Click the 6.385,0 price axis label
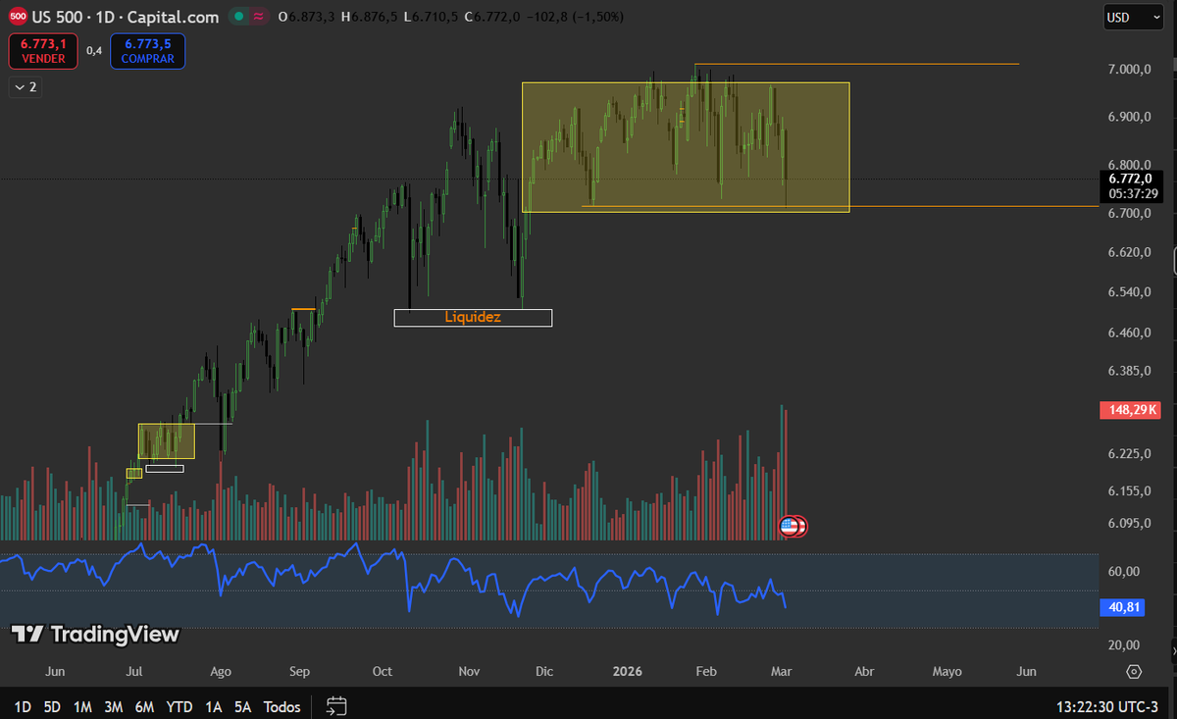The width and height of the screenshot is (1177, 719). point(1129,371)
